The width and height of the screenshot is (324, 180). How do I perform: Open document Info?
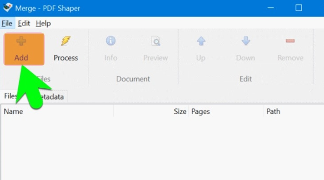pyautogui.click(x=111, y=49)
